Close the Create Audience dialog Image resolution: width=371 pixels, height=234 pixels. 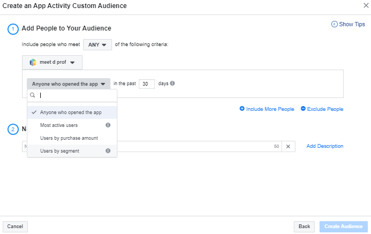coord(366,5)
